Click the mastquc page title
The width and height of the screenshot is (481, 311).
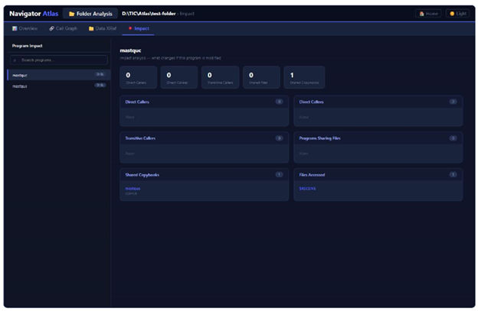130,50
